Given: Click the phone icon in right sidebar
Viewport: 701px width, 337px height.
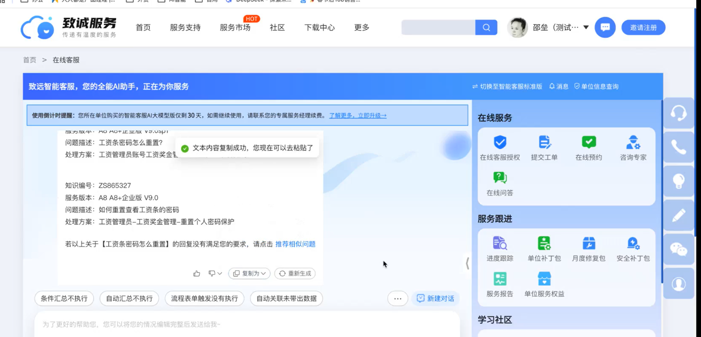Looking at the screenshot, I should [678, 147].
